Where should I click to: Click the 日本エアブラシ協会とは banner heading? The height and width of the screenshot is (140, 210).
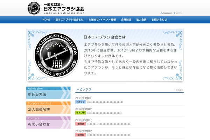[x=105, y=37]
